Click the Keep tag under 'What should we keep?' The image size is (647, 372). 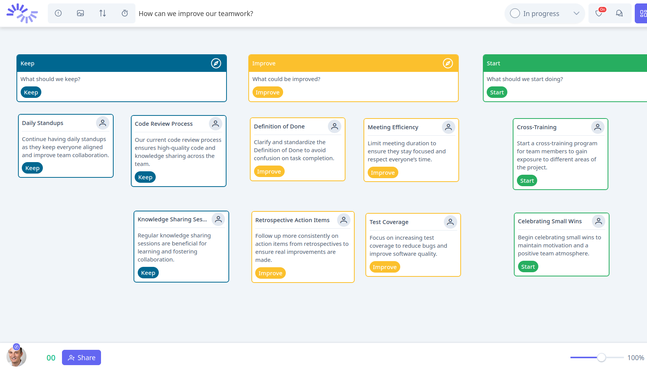pos(31,93)
